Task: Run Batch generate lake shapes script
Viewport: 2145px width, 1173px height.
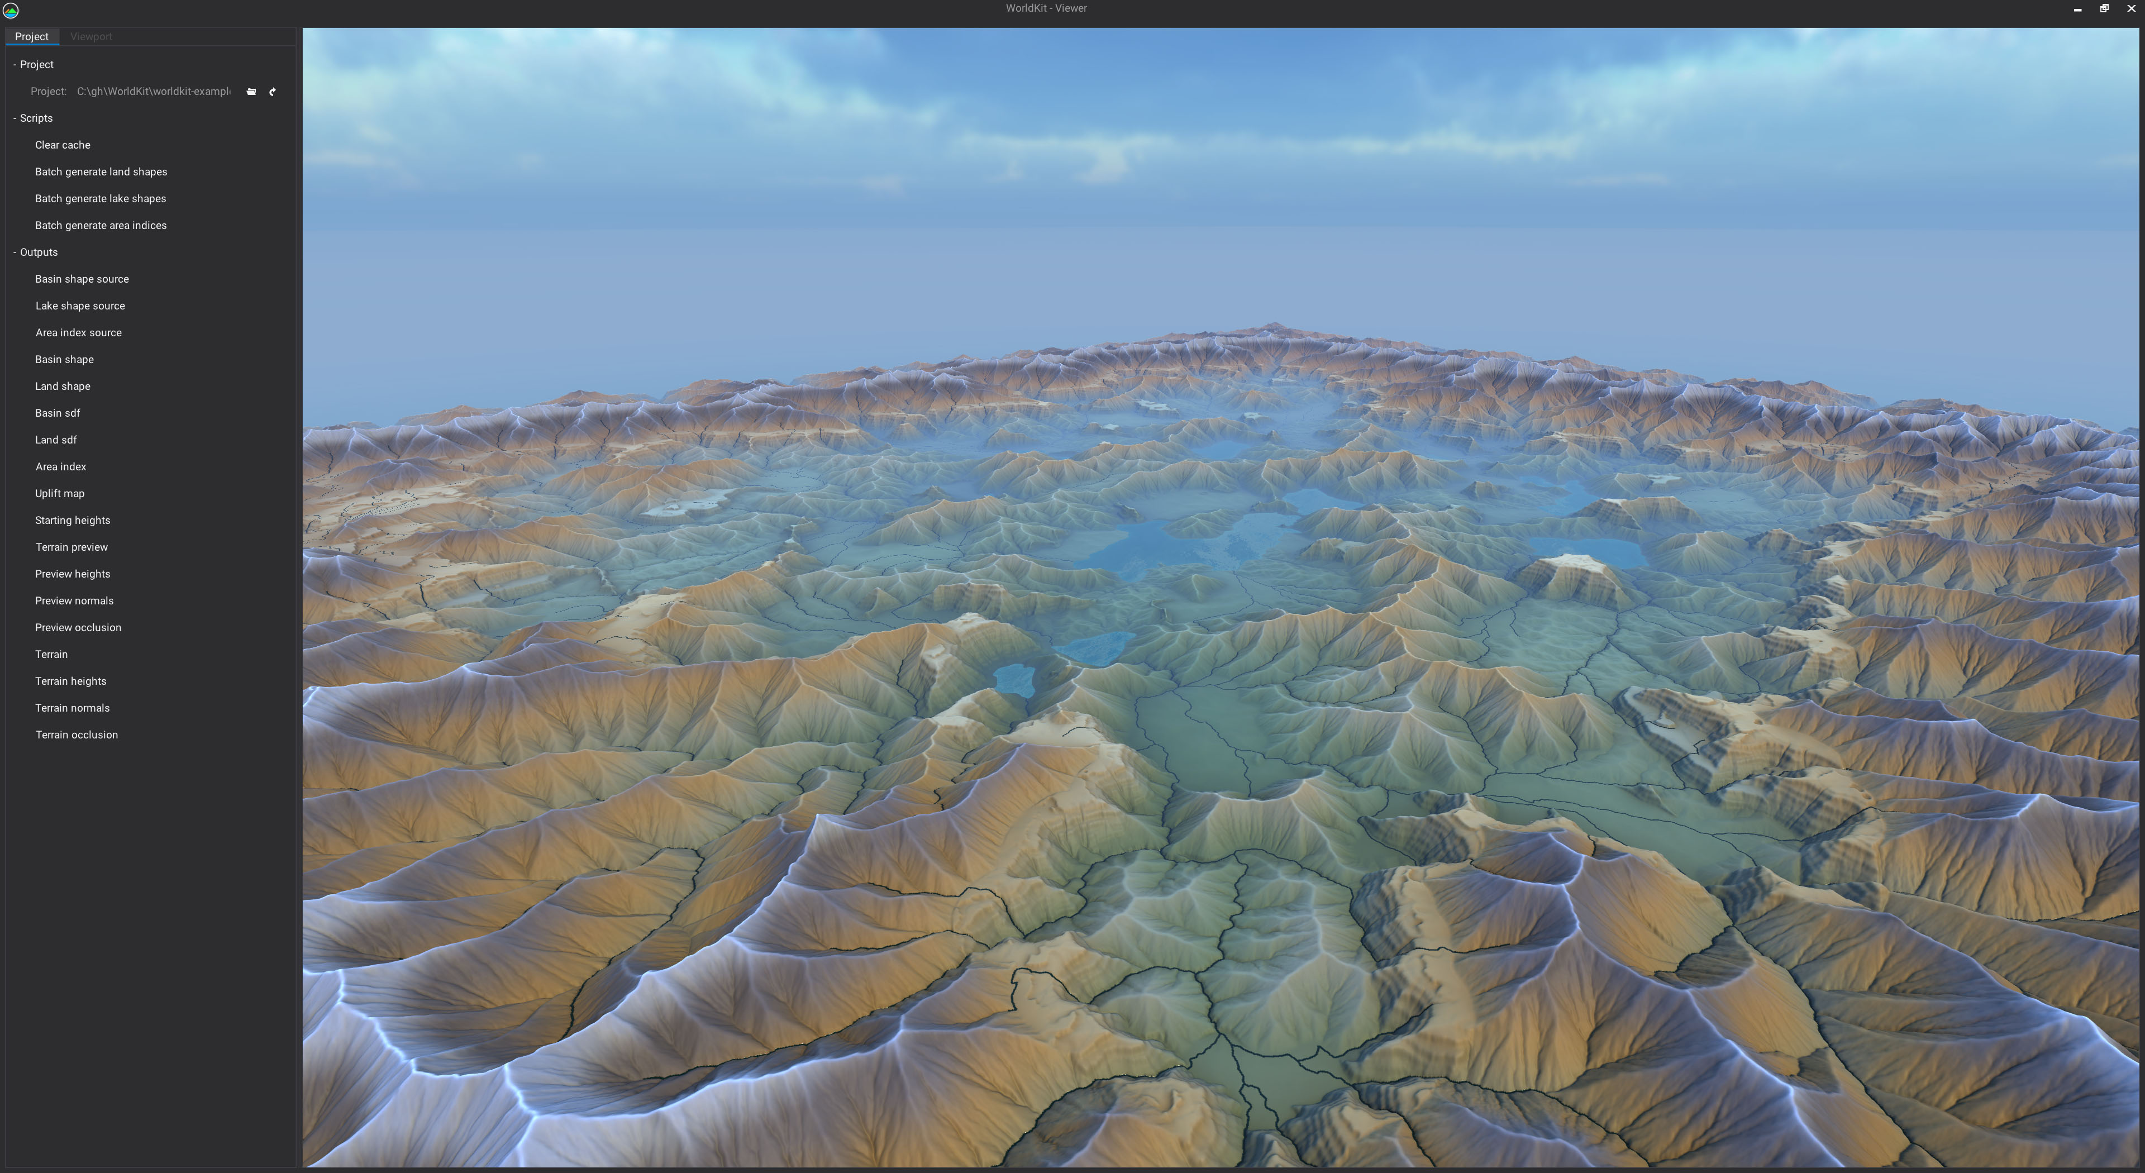Action: click(x=100, y=198)
